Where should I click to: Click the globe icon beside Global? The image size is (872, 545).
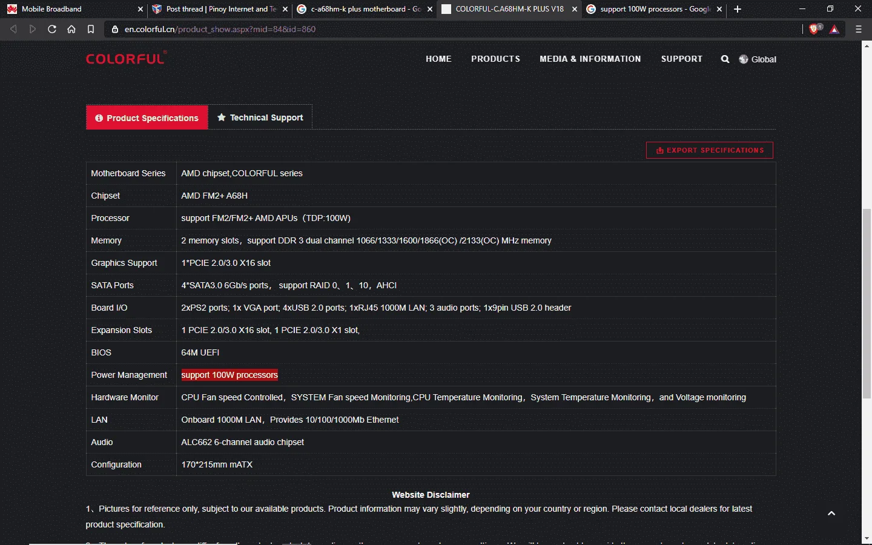pos(744,59)
